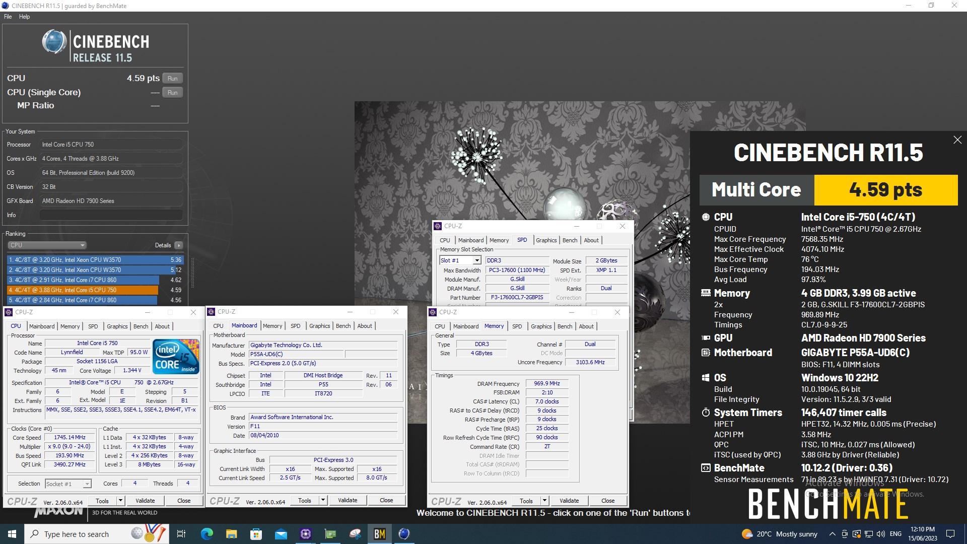Click the Intel Core i5 inside logo
967x544 pixels.
[x=176, y=357]
